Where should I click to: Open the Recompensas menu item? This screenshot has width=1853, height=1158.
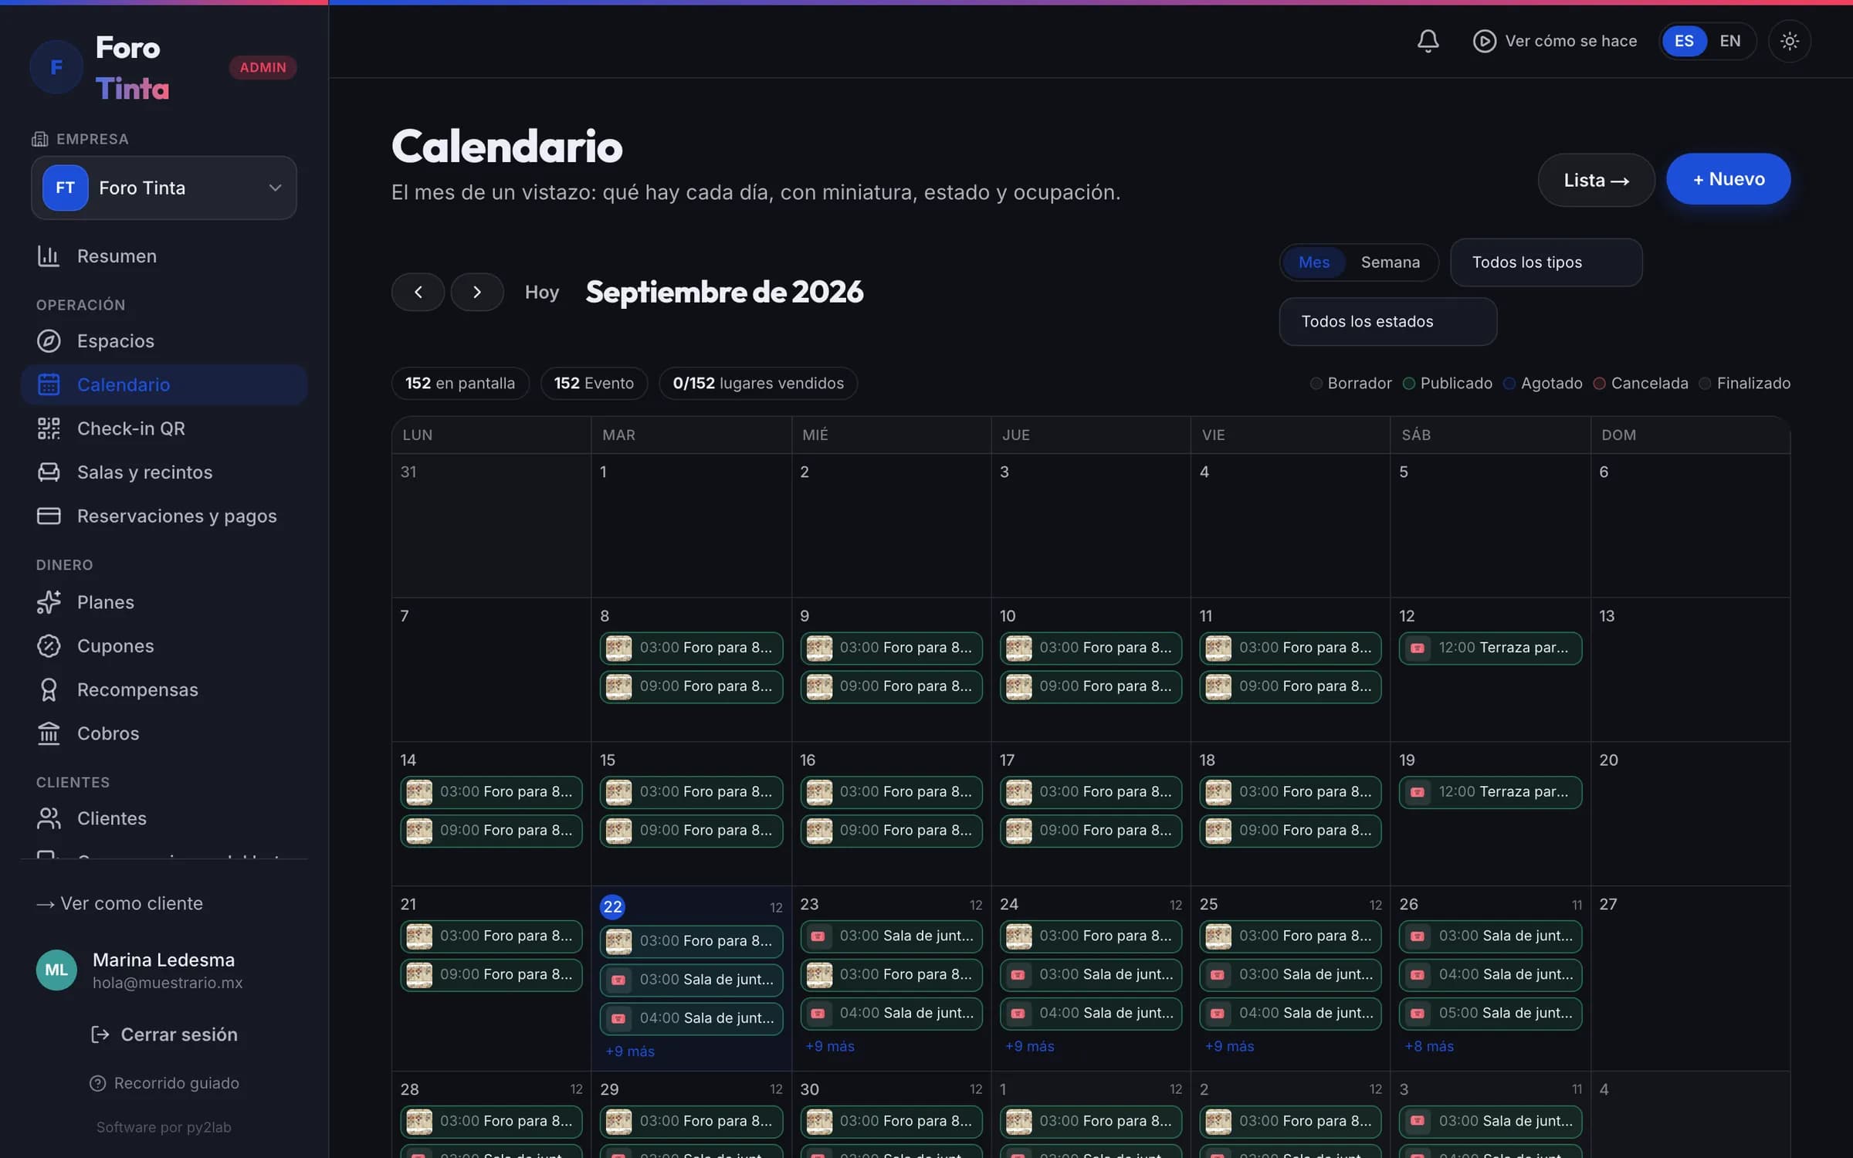point(164,689)
